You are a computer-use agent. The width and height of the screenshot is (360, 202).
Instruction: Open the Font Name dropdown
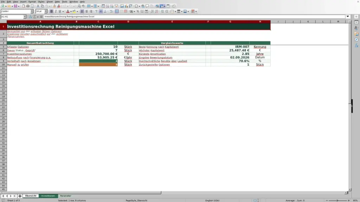coord(32,12)
